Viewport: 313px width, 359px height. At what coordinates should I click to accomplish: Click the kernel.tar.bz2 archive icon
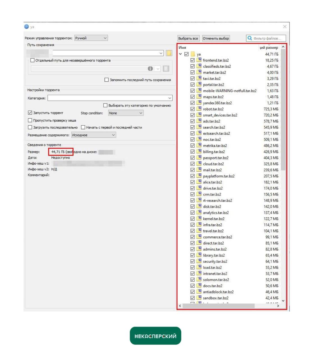199,218
